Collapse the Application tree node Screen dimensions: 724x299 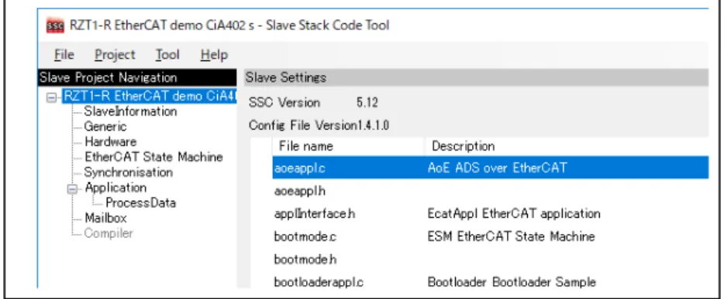[x=73, y=189]
